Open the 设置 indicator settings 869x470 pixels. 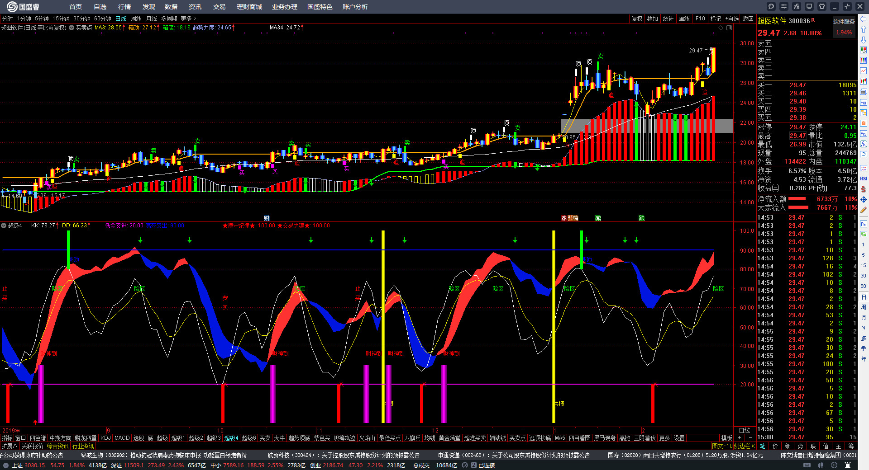679,438
